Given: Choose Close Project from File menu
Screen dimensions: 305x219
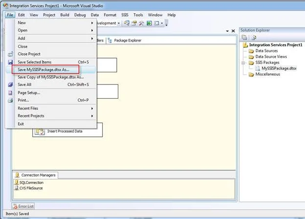Looking at the screenshot, I should tap(51, 54).
